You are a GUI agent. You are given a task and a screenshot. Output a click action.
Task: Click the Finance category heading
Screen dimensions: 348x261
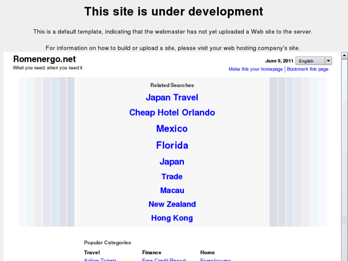click(152, 252)
